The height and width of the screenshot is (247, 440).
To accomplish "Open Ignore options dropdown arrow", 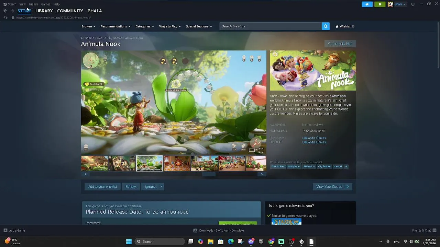I will (162, 187).
